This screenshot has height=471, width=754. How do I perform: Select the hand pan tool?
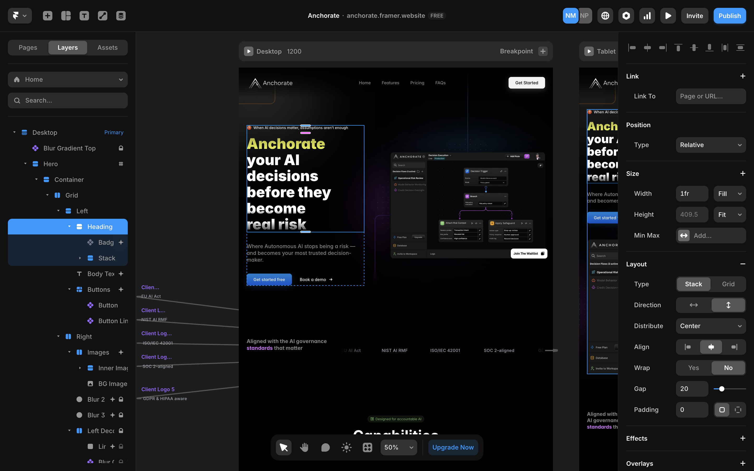(x=304, y=447)
